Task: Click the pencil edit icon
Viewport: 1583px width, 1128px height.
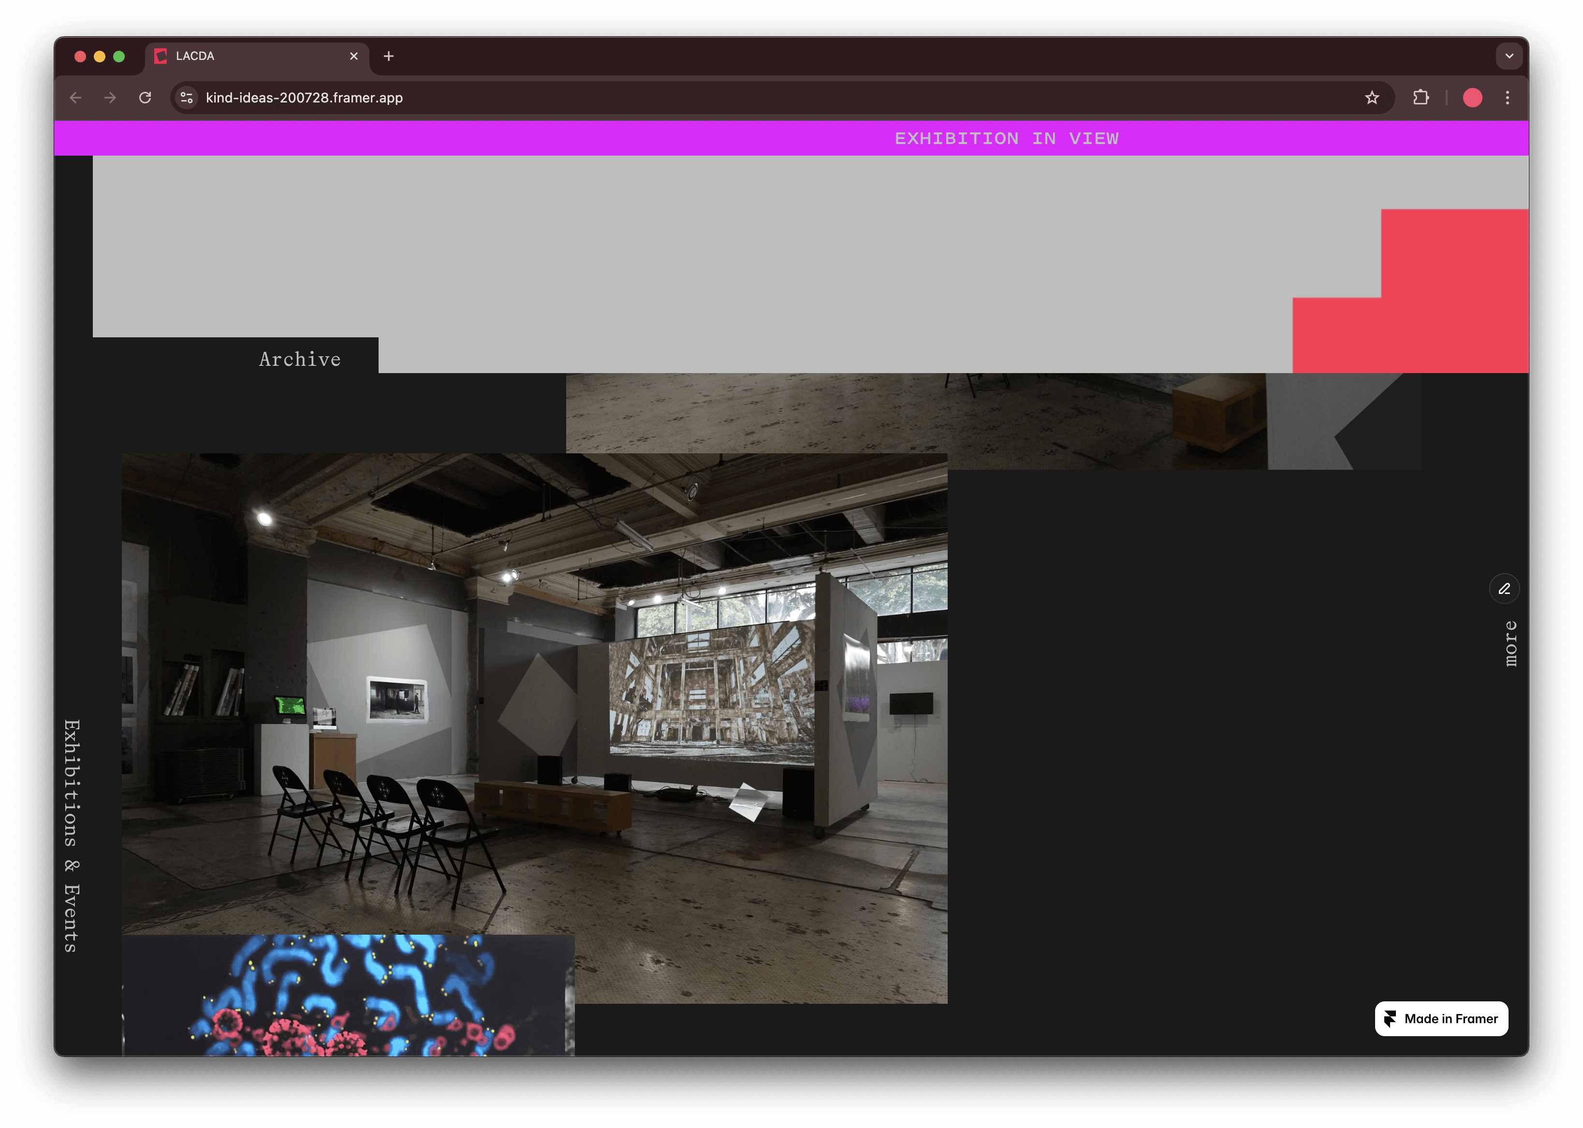Action: tap(1504, 589)
